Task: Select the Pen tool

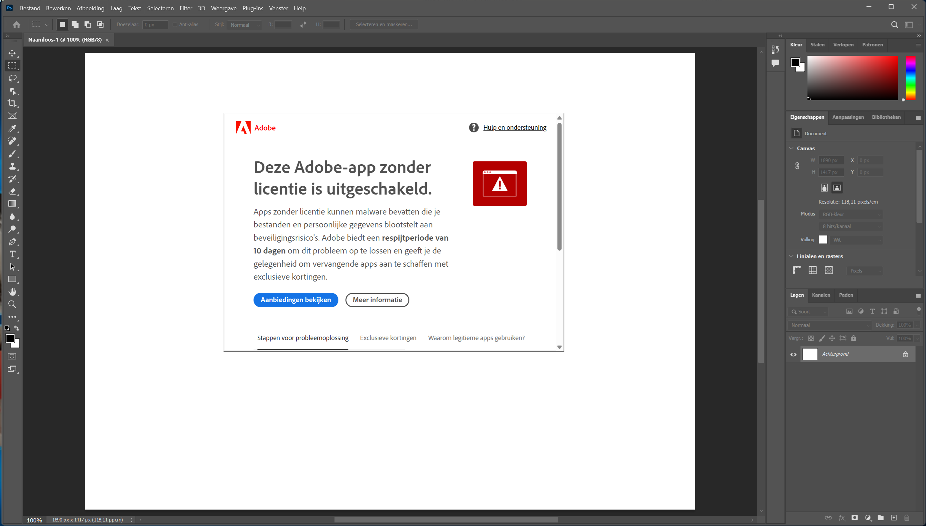Action: click(x=12, y=242)
